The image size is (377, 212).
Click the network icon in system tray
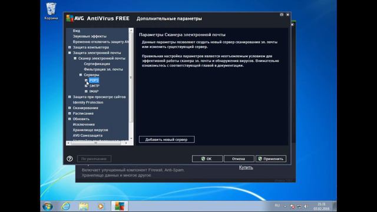pyautogui.click(x=299, y=206)
